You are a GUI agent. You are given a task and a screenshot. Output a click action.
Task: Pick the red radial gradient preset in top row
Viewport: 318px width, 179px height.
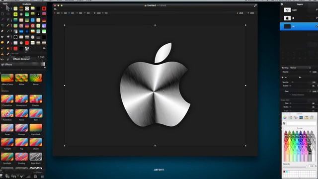pyautogui.click(x=44, y=8)
